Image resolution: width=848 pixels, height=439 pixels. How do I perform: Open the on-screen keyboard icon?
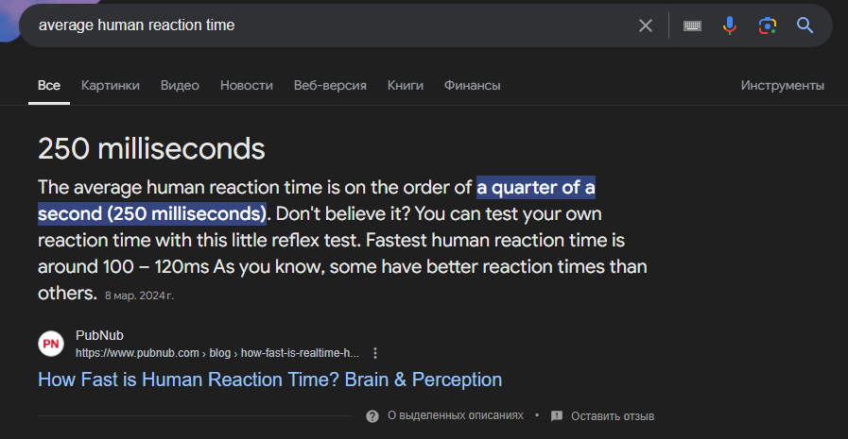point(692,25)
